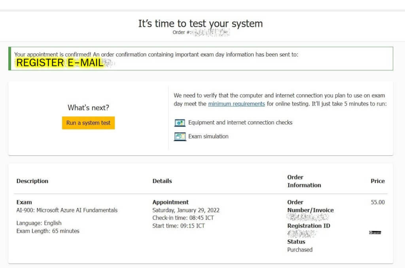Click 'Check-in time: 08:45 ICT'

tap(183, 218)
